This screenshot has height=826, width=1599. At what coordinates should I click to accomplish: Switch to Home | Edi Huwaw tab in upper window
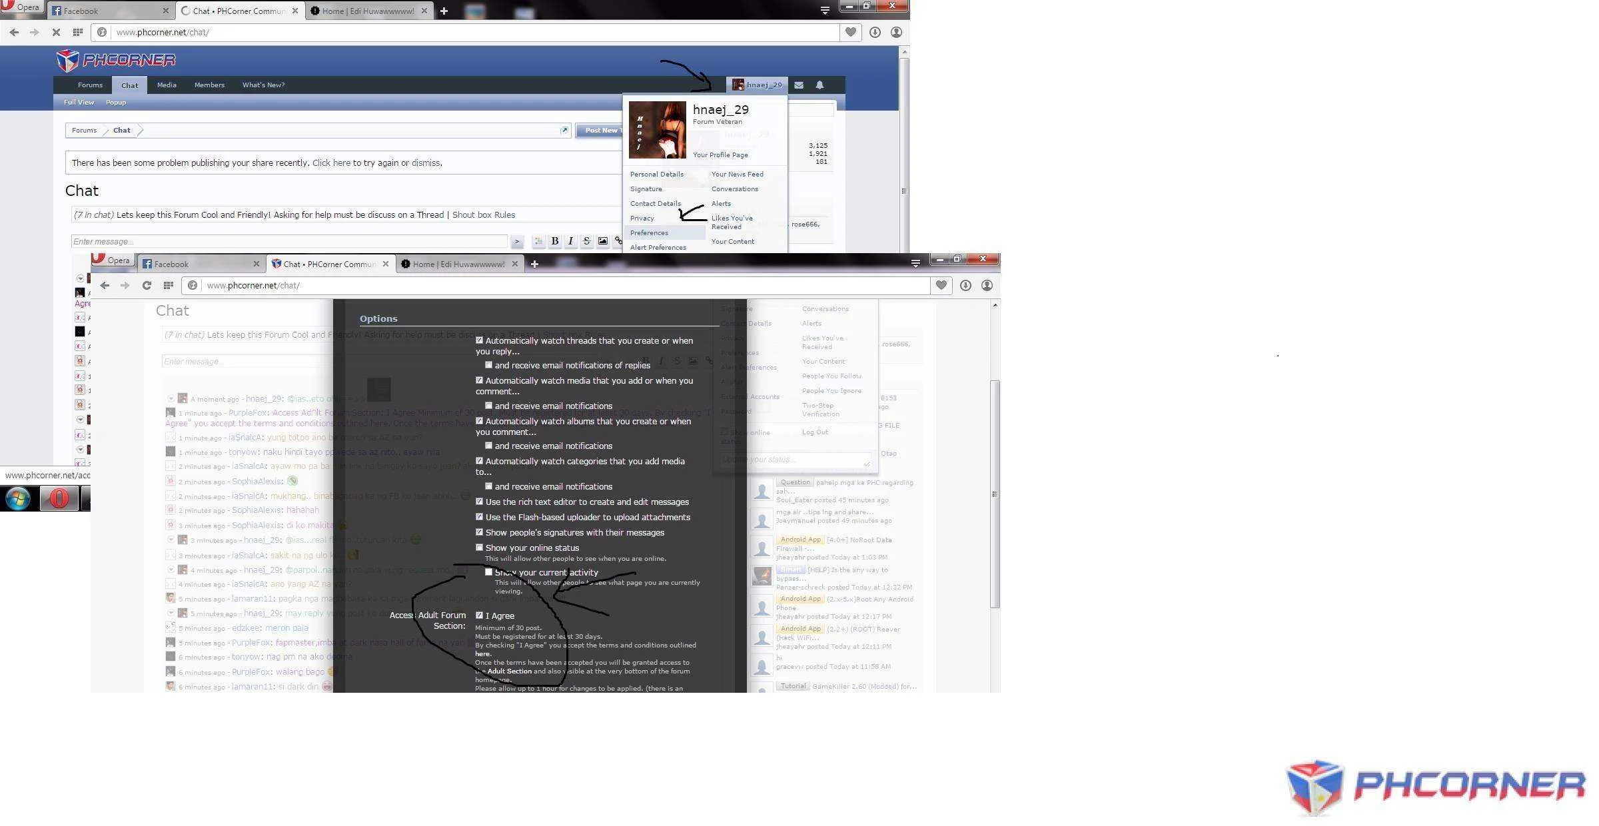[368, 11]
